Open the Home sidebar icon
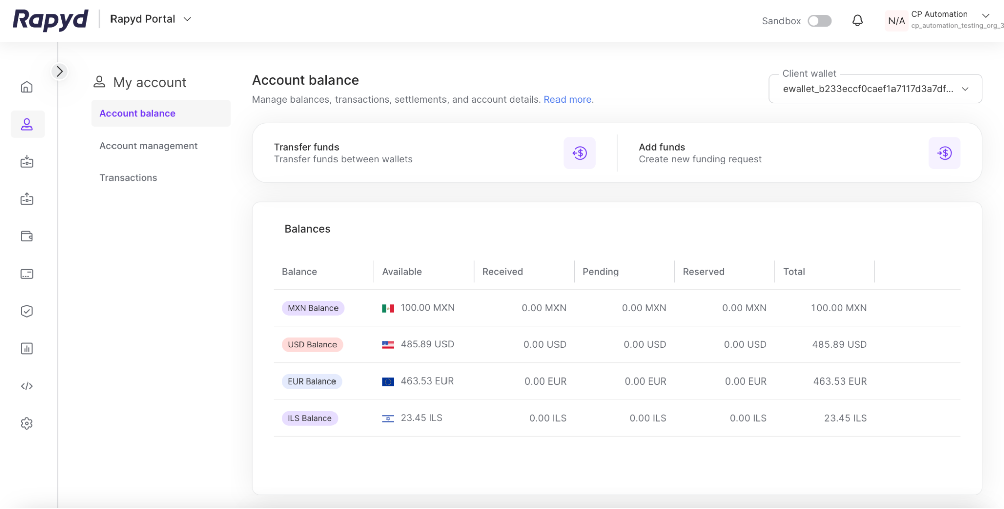 27,87
